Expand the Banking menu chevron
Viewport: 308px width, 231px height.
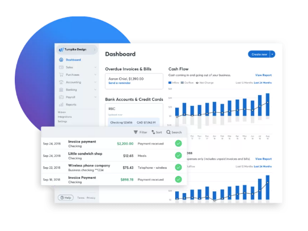[95, 89]
